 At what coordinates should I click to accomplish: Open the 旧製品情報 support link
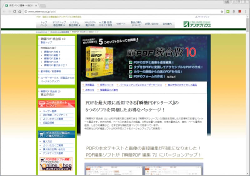click(x=48, y=123)
